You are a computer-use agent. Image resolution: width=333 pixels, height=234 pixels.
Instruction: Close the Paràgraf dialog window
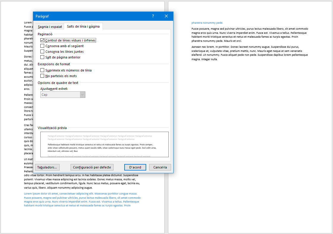pyautogui.click(x=166, y=16)
